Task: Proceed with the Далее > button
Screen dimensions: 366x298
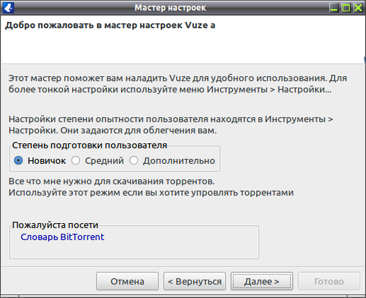Action: pyautogui.click(x=262, y=281)
